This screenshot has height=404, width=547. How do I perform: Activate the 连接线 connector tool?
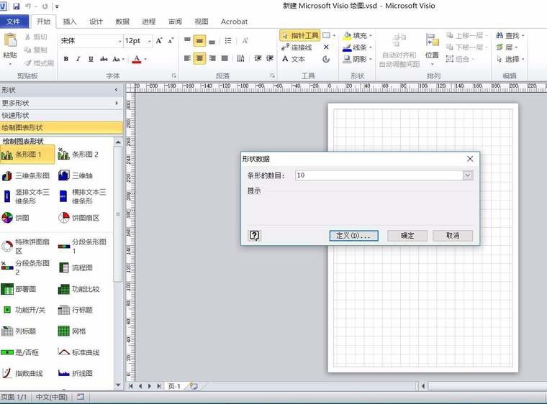tap(297, 47)
